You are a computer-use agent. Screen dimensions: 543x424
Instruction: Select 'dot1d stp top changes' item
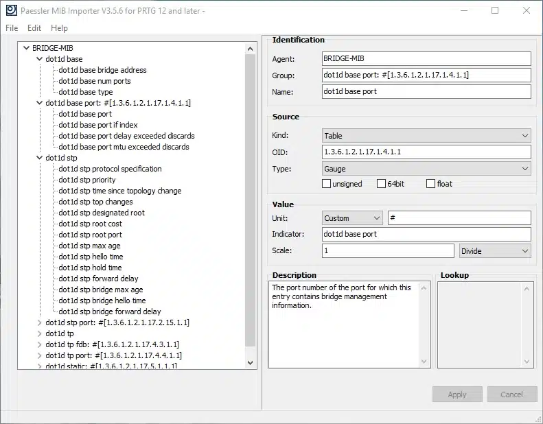coord(95,202)
